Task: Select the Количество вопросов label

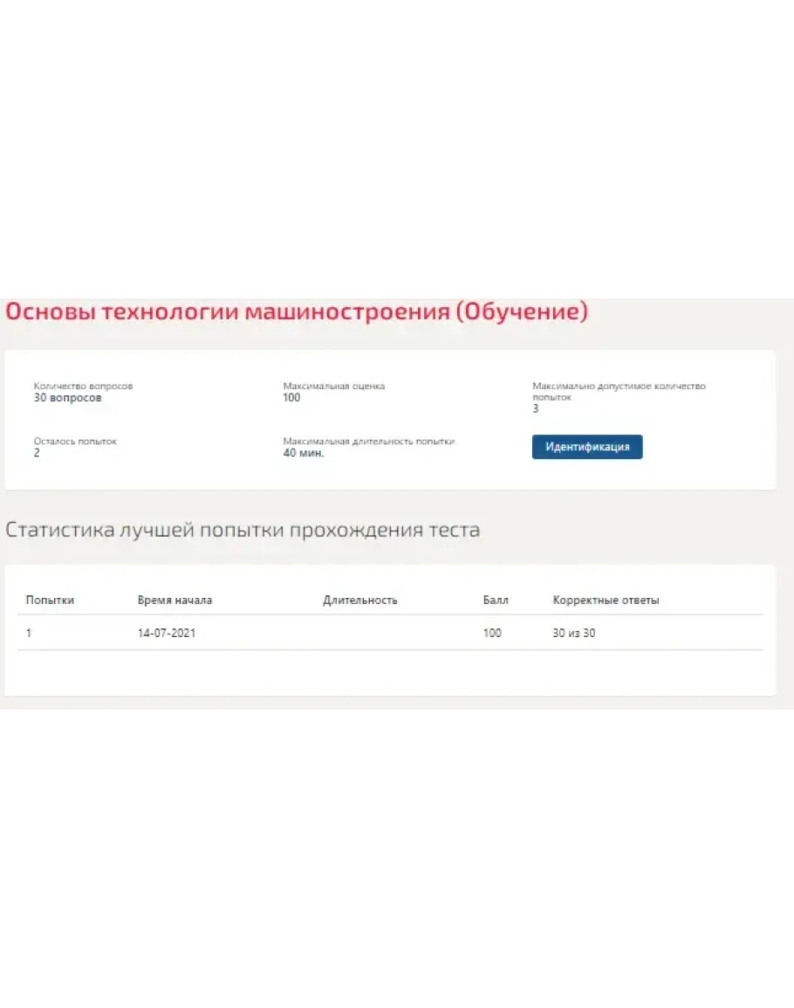Action: click(x=83, y=386)
